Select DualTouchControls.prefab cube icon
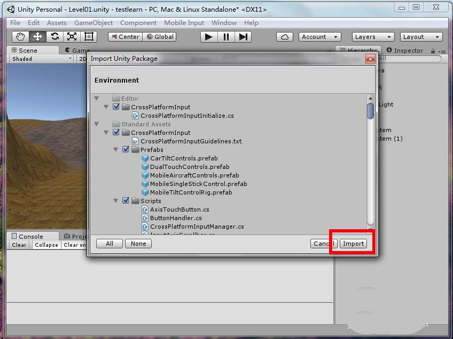 (145, 167)
